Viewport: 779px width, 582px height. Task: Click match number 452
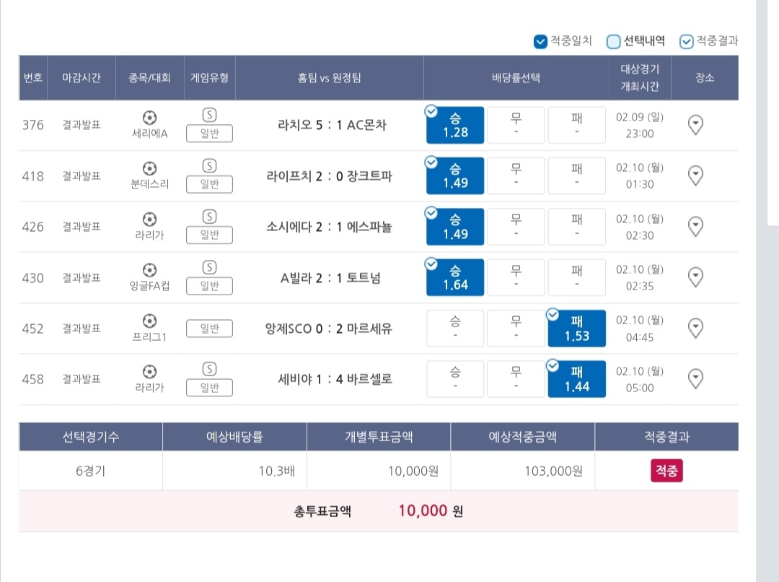click(32, 329)
